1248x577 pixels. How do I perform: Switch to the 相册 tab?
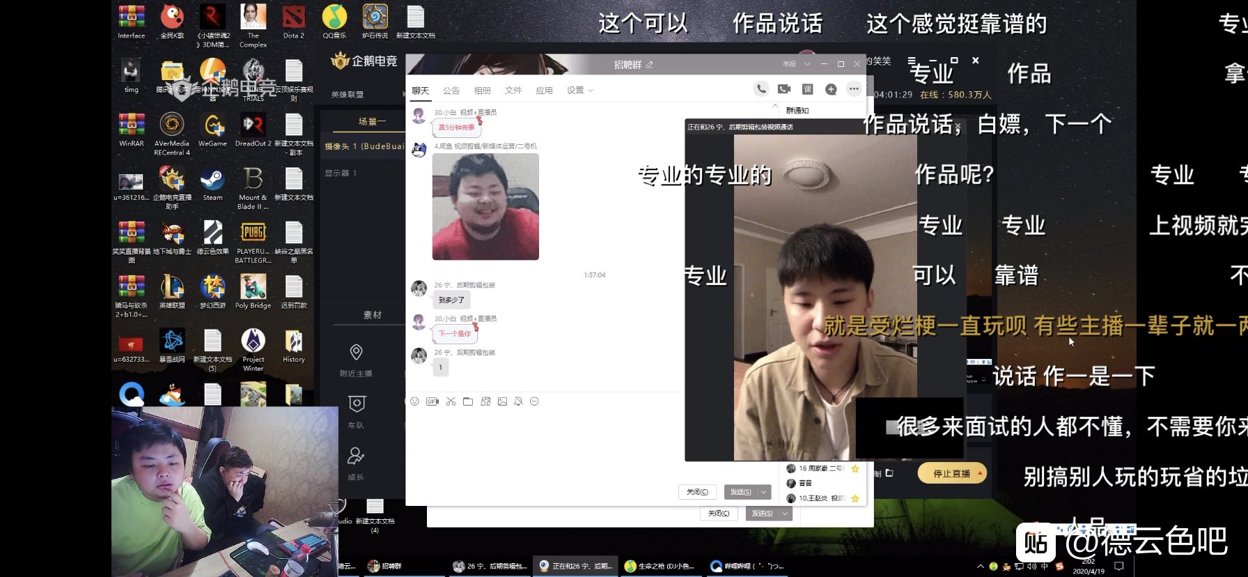coord(482,91)
